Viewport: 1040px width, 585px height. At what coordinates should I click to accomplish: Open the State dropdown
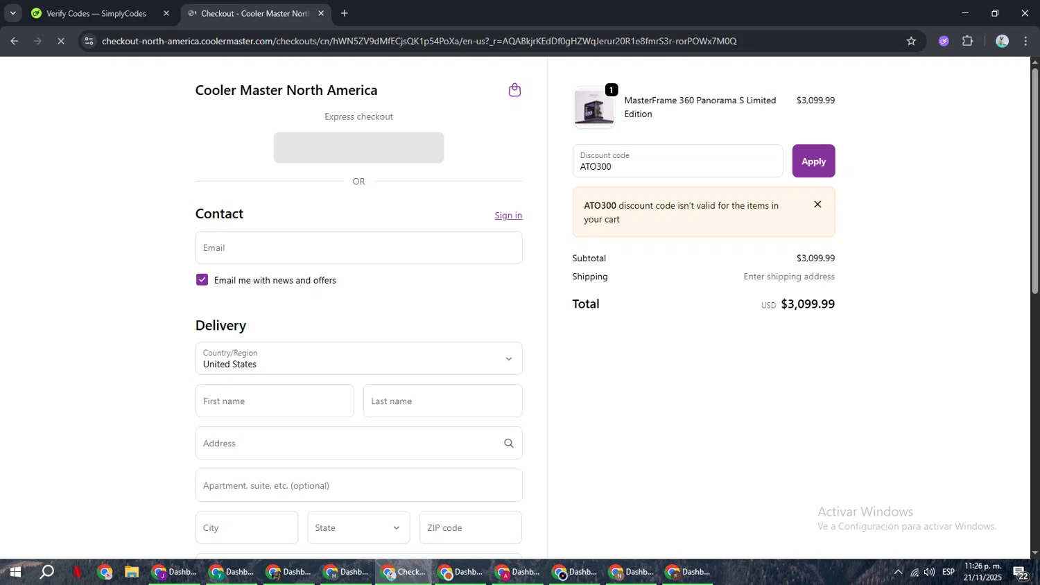click(x=358, y=527)
